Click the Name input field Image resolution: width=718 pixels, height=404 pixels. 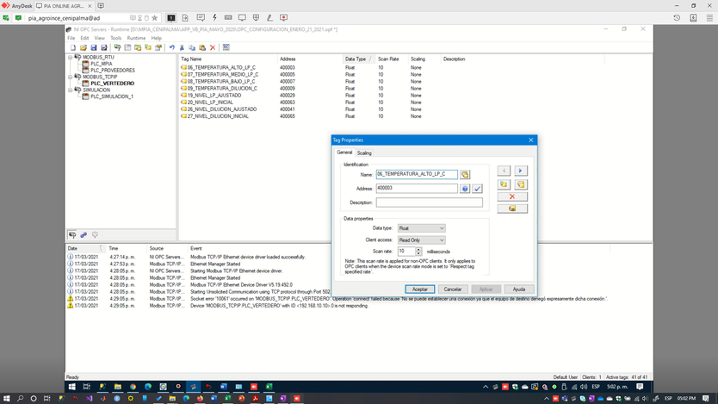417,174
